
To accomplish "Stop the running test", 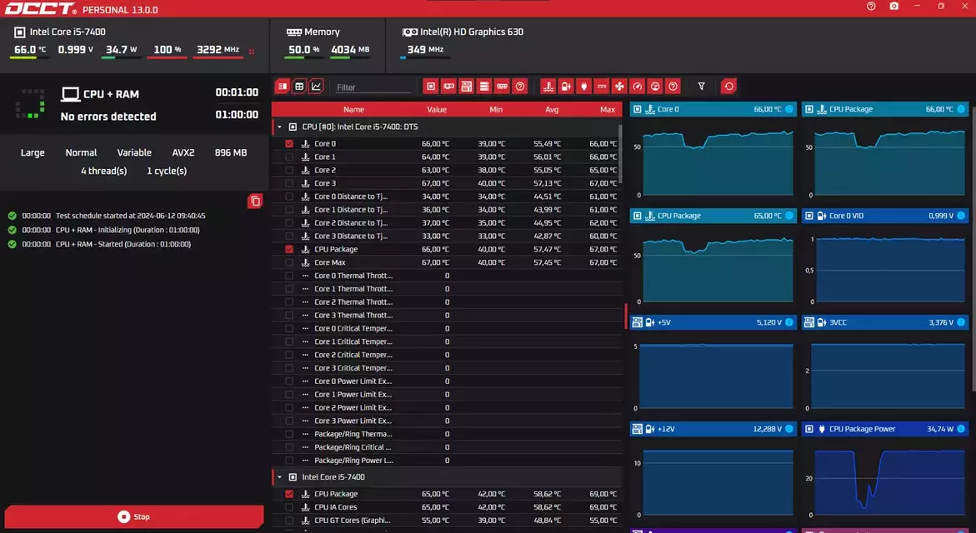I will pyautogui.click(x=134, y=516).
